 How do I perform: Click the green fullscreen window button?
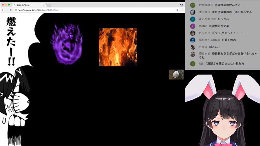[x=9, y=5]
